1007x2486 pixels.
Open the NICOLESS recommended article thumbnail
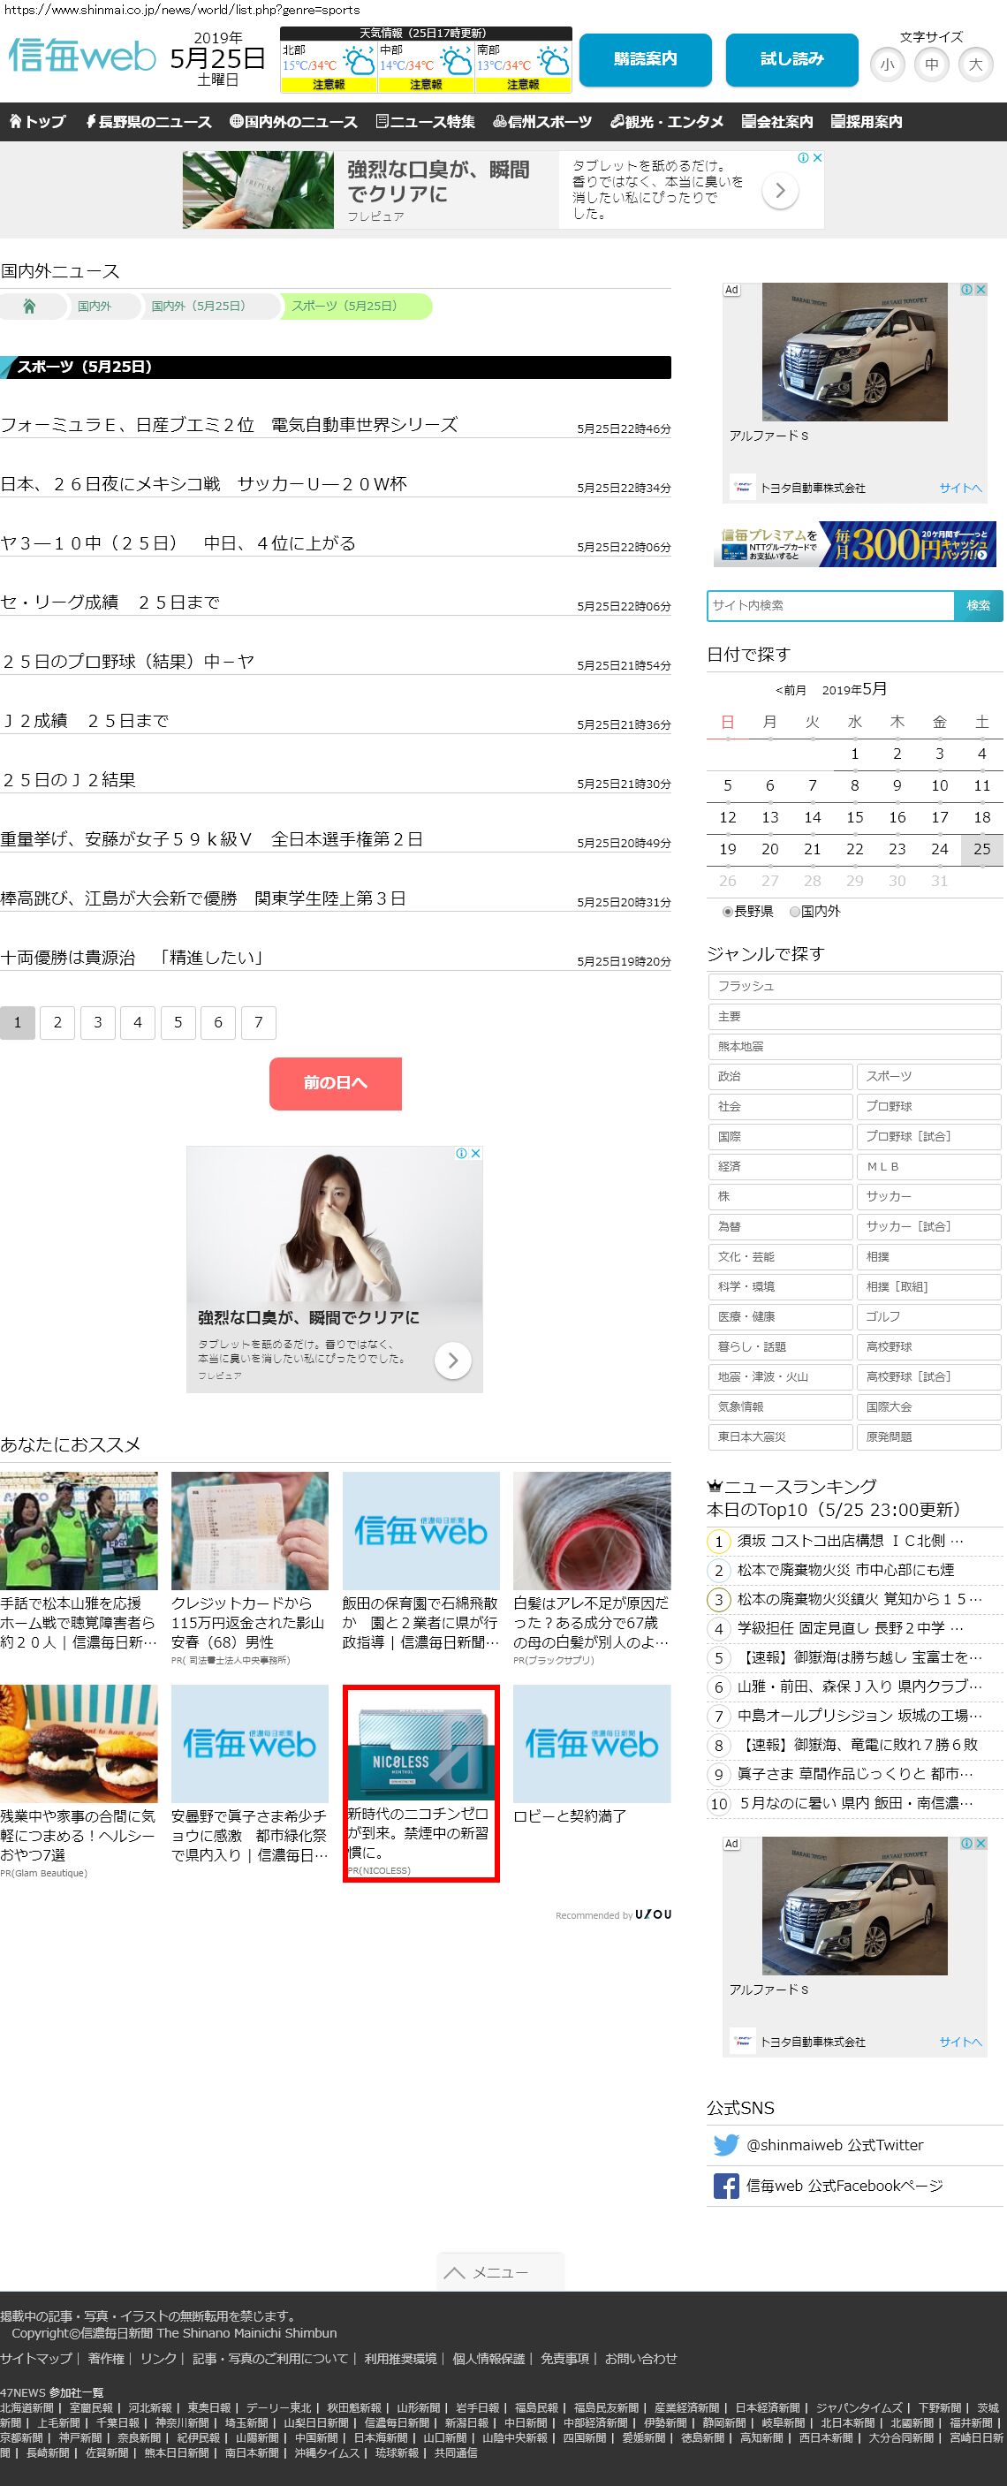[420, 1743]
